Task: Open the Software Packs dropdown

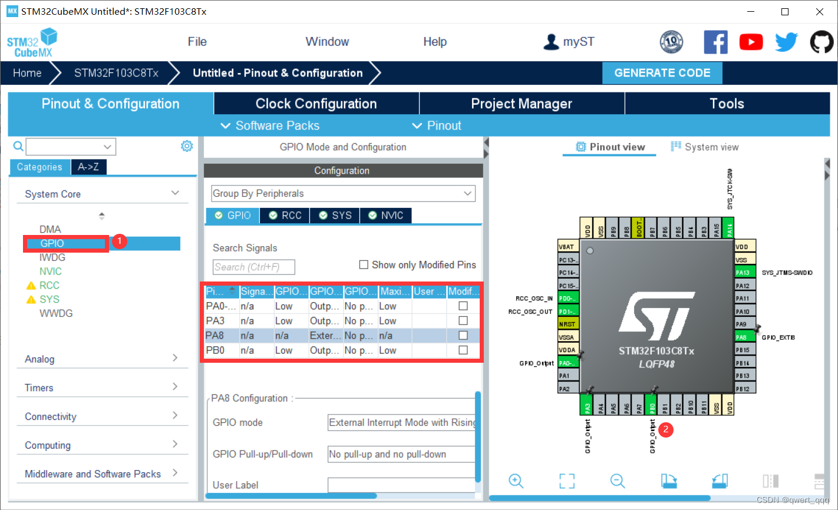Action: point(270,125)
